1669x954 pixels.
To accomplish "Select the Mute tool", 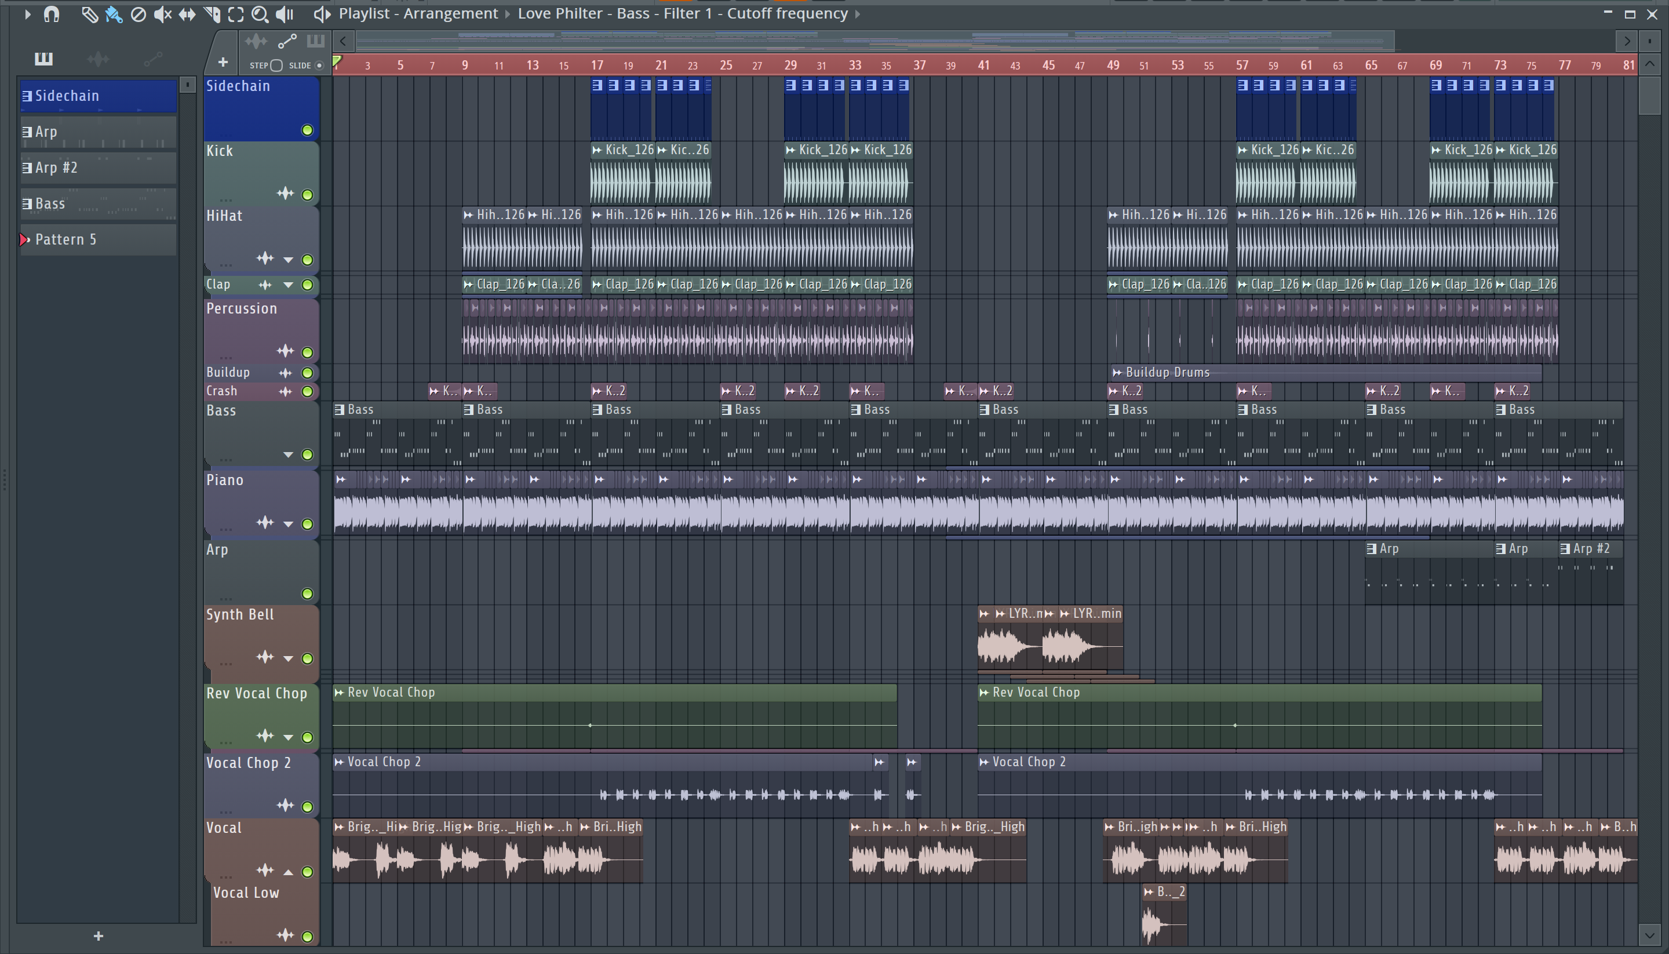I will click(x=162, y=14).
